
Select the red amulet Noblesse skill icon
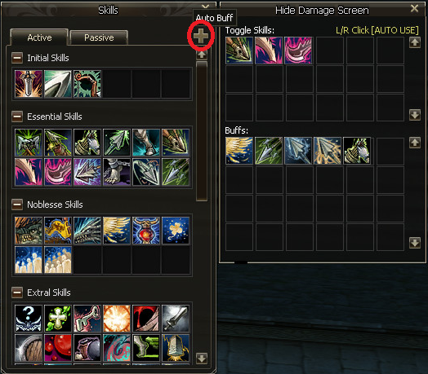(146, 231)
